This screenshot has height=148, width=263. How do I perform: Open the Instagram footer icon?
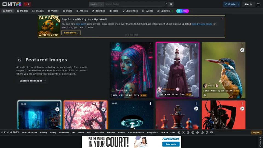(x=188, y=133)
